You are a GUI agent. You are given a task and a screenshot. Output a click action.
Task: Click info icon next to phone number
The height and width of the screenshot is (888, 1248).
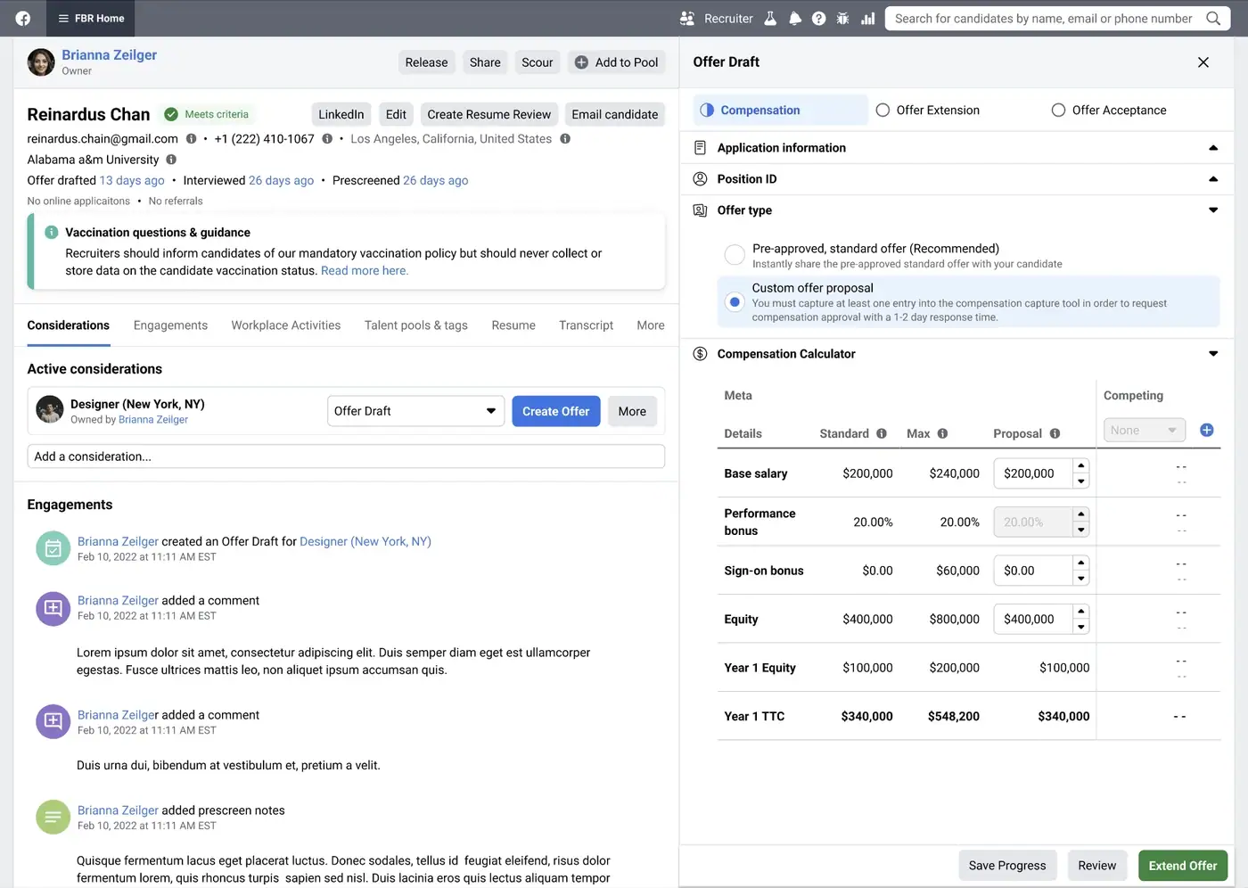coord(327,139)
